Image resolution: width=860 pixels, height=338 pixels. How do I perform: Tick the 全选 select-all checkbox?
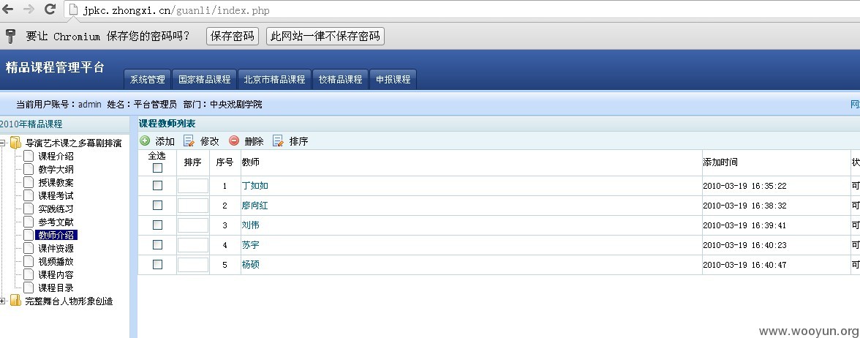[x=157, y=168]
